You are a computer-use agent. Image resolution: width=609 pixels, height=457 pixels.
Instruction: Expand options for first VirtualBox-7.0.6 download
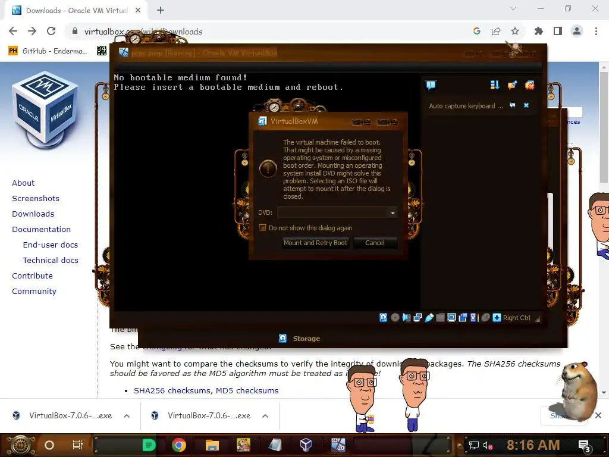click(127, 416)
